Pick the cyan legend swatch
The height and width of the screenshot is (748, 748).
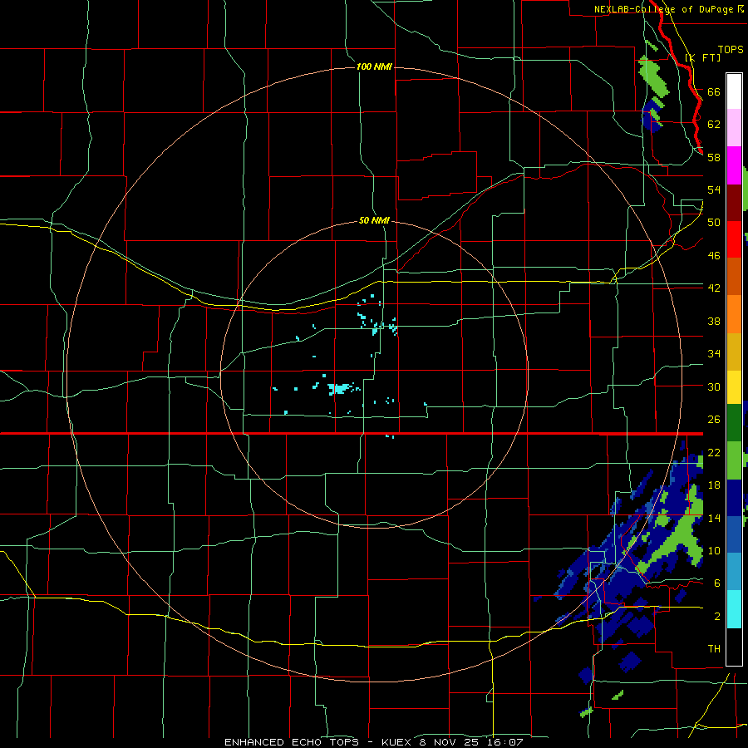734,609
